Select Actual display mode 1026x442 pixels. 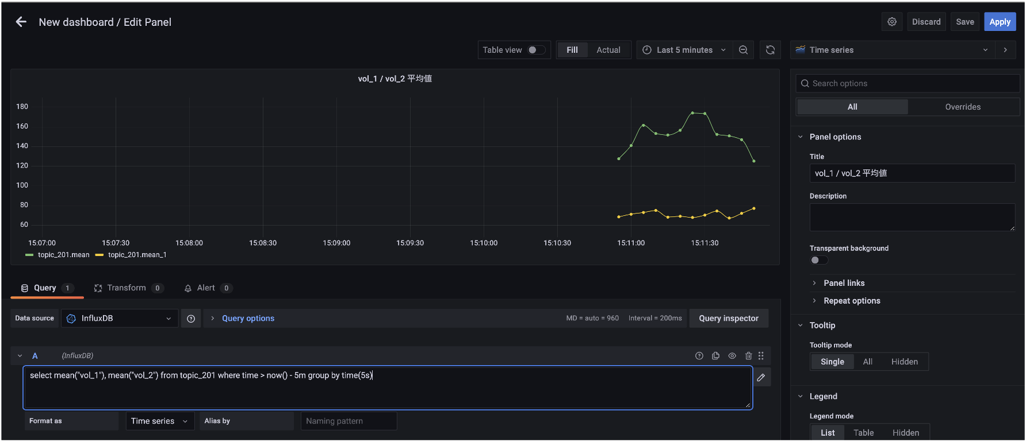pos(608,50)
